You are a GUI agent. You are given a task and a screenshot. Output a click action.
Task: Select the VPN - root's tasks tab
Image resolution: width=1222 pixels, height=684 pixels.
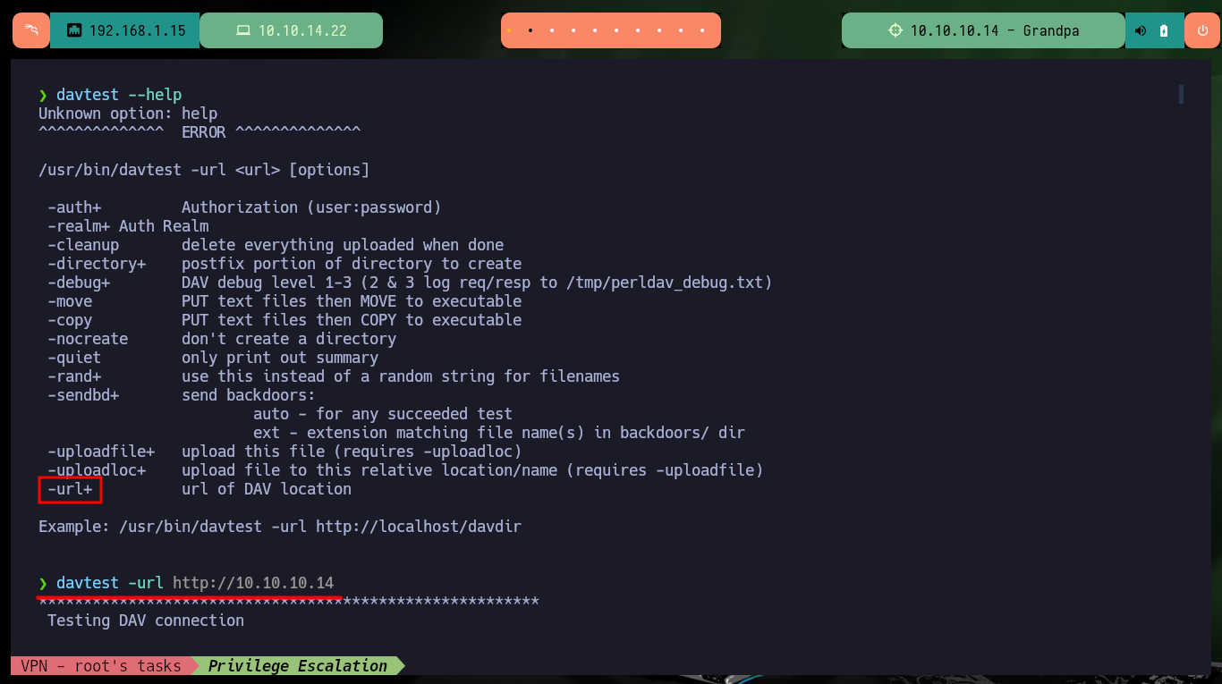click(100, 665)
